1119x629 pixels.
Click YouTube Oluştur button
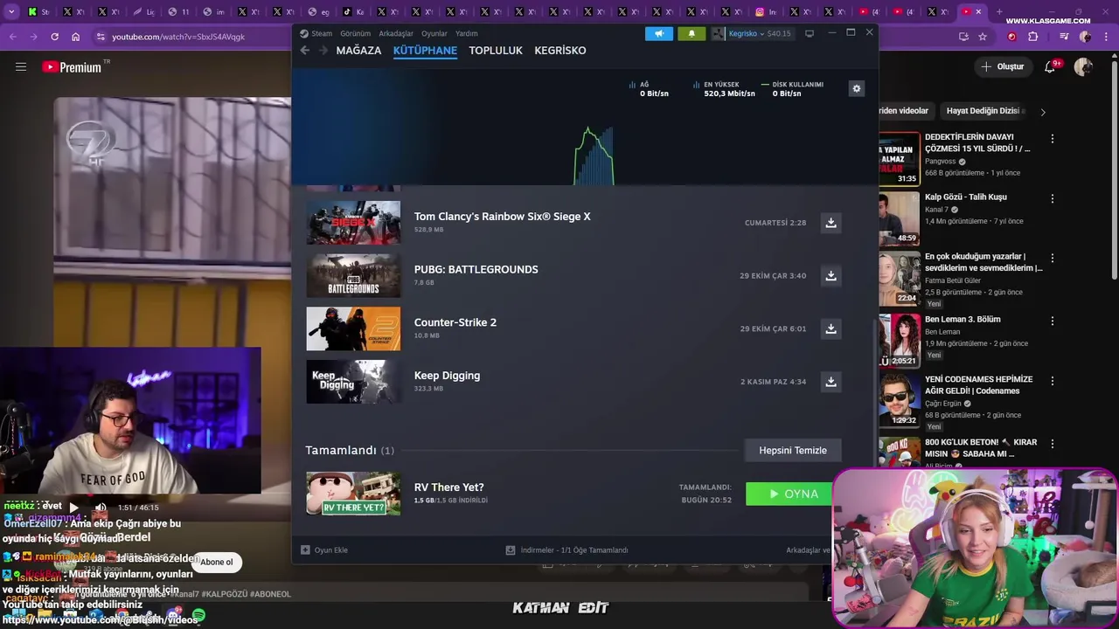pos(1002,67)
